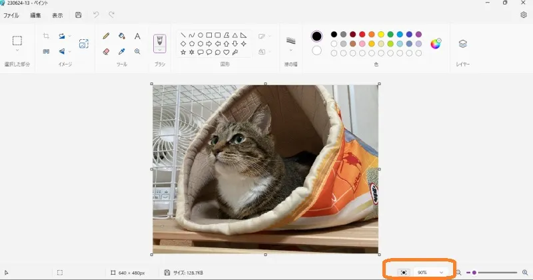Select the Magnifier tool
This screenshot has height=280, width=533.
click(x=137, y=51)
